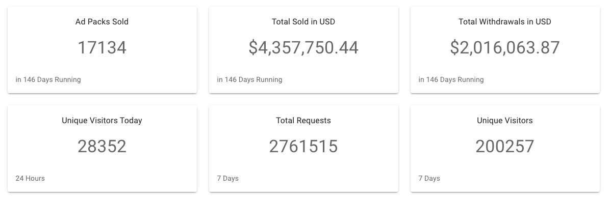Image resolution: width=610 pixels, height=197 pixels.
Task: Select the $2,016,063.87 withdrawals amount
Action: (x=505, y=48)
